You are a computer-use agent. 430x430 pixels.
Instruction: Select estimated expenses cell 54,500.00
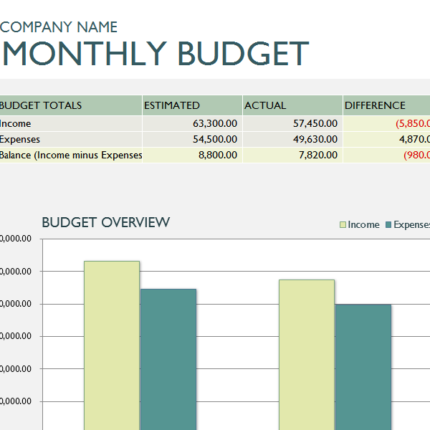tap(192, 139)
